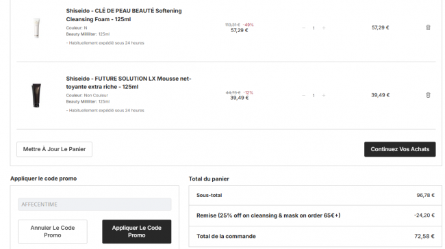Screen dimensions: 445x249
Task: Open the Clé de Peau Cleansing Foam thumbnail
Action: [x=36, y=28]
